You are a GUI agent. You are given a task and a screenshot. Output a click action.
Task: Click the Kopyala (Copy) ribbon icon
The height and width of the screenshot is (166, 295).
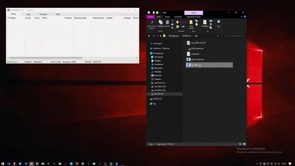click(160, 22)
